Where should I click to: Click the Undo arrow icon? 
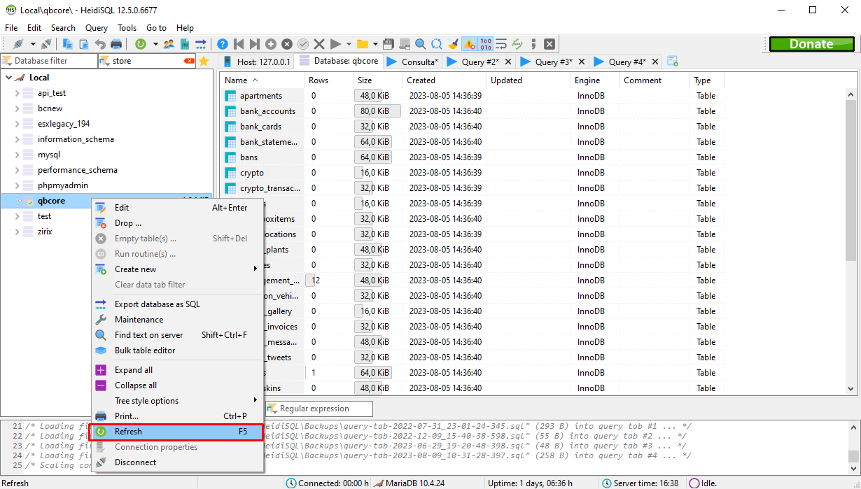(100, 44)
